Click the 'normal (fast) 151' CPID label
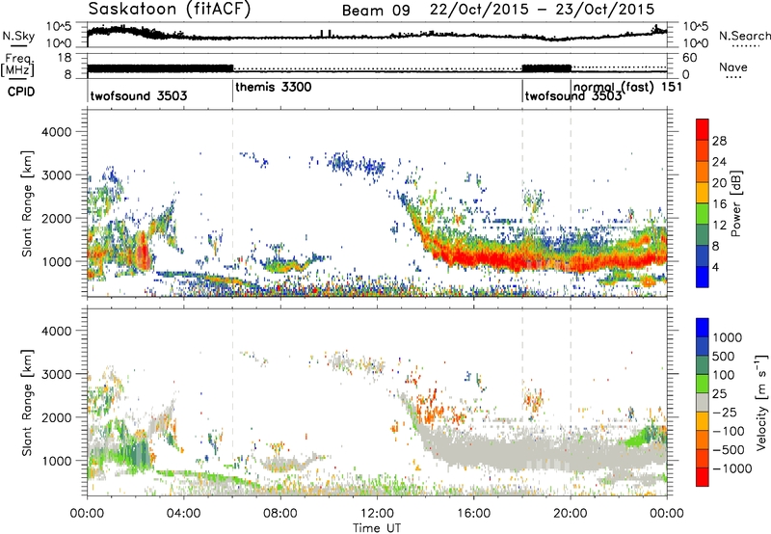The height and width of the screenshot is (534, 771). [x=627, y=88]
